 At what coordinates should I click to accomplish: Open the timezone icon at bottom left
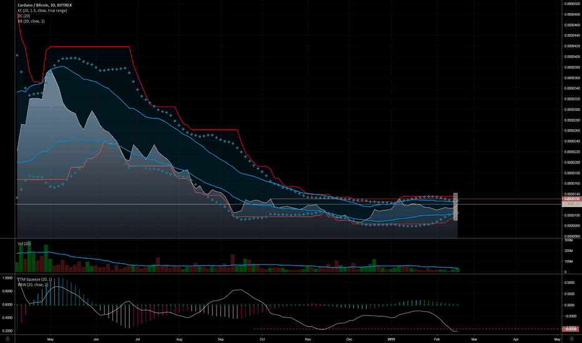click(x=7, y=339)
